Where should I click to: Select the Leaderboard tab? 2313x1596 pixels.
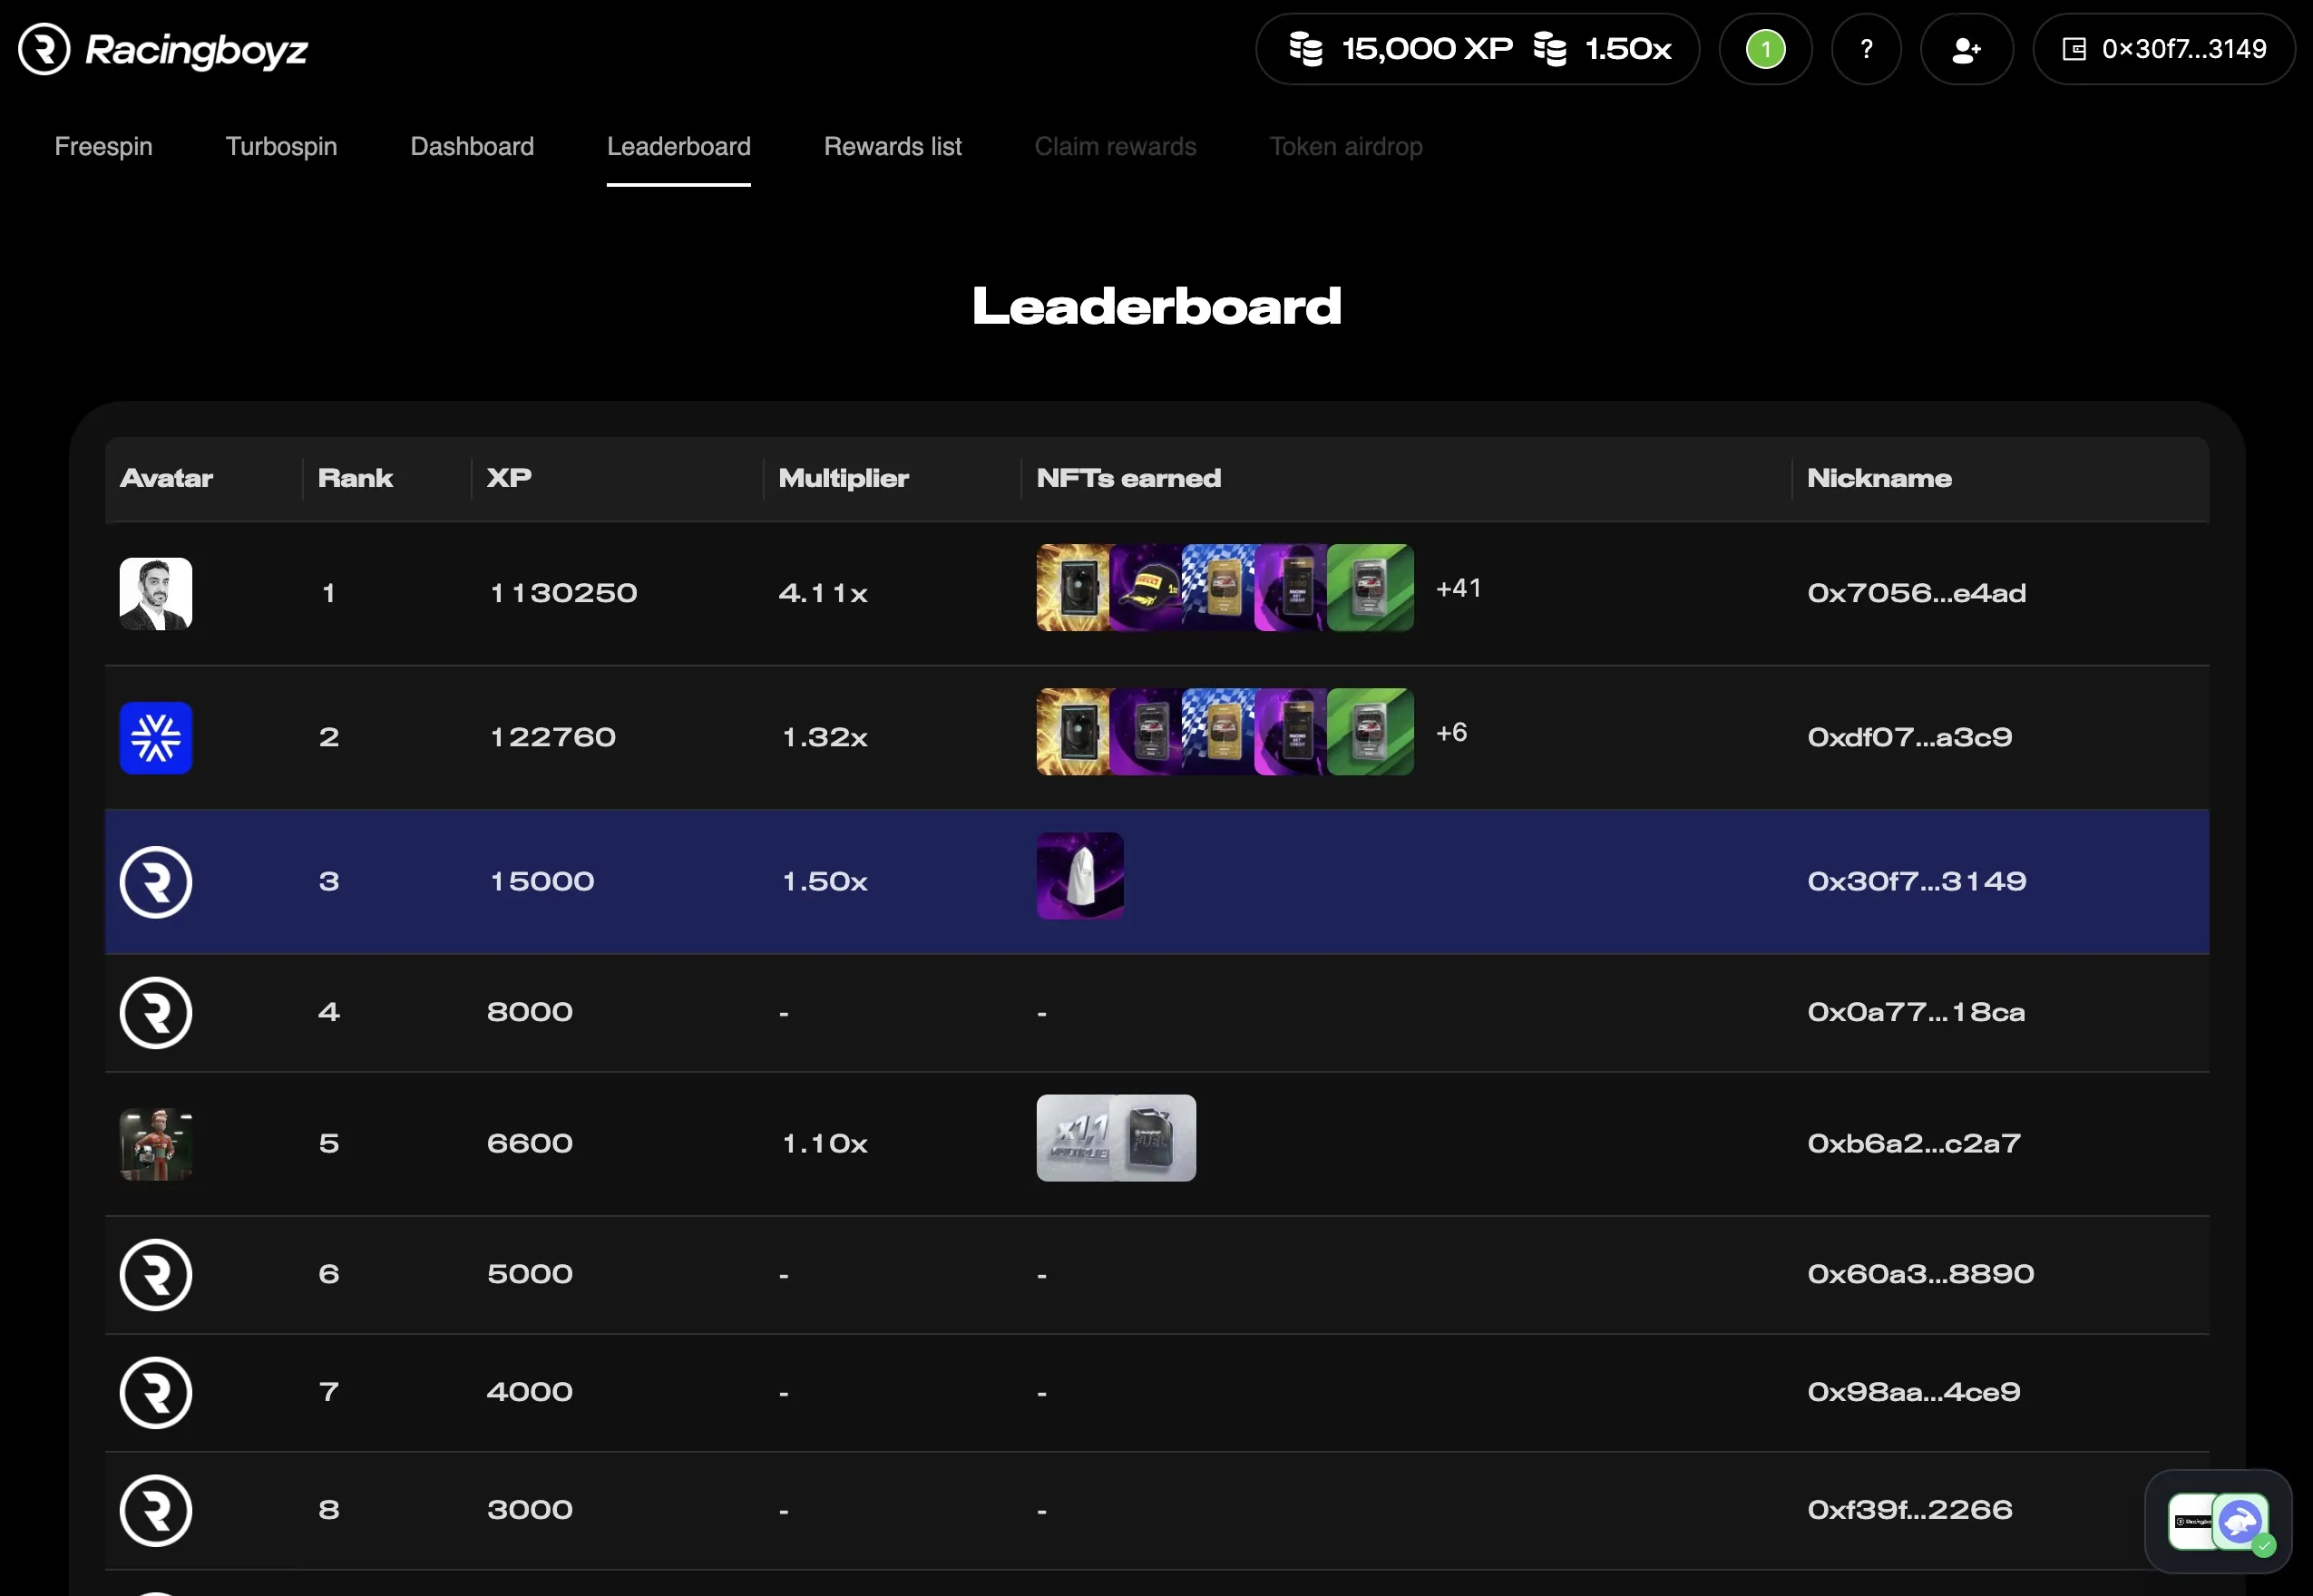coord(679,146)
